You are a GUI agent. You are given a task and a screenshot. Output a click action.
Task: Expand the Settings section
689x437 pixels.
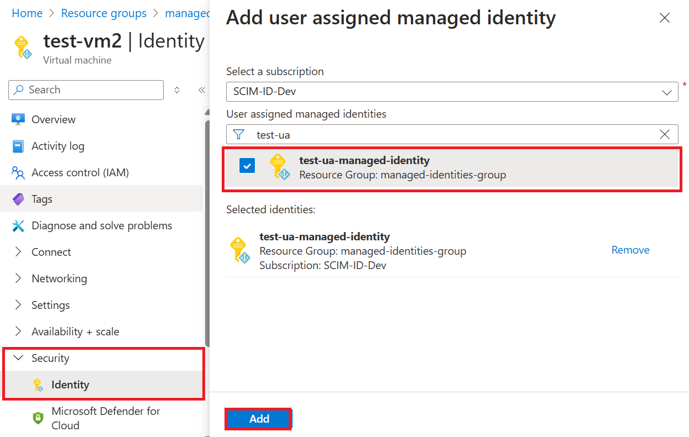click(51, 304)
